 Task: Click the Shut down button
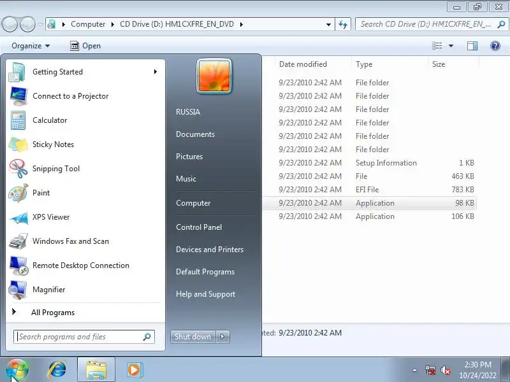click(x=193, y=337)
